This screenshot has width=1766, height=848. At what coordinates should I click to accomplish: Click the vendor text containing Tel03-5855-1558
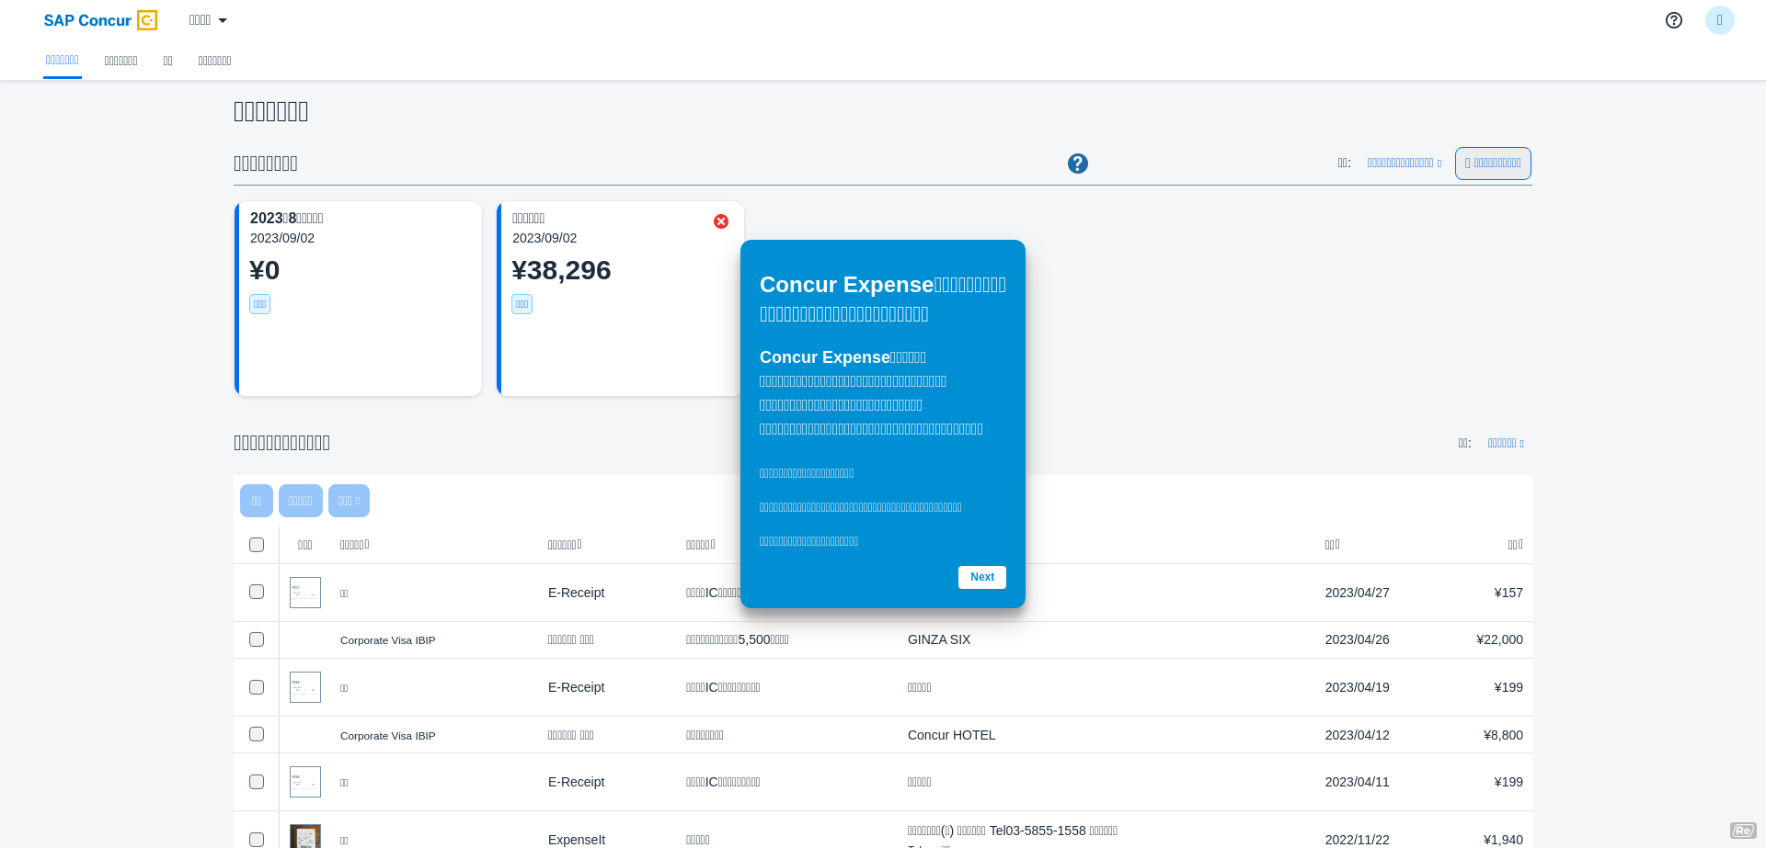[1012, 831]
